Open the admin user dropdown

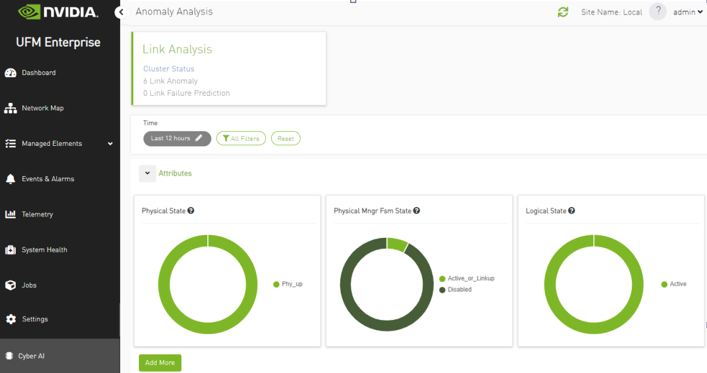(x=687, y=12)
